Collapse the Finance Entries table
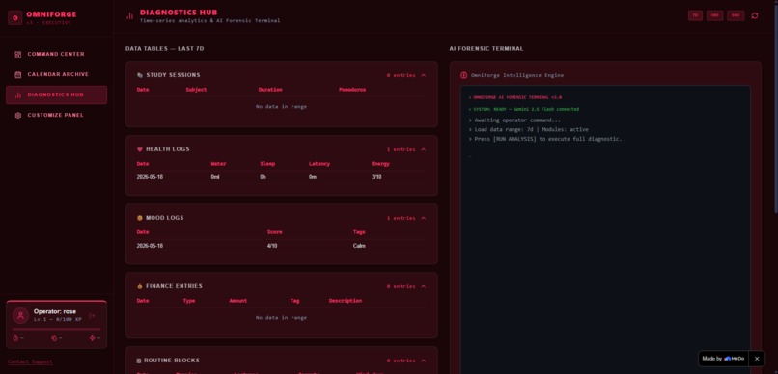778x374 pixels. pyautogui.click(x=423, y=286)
